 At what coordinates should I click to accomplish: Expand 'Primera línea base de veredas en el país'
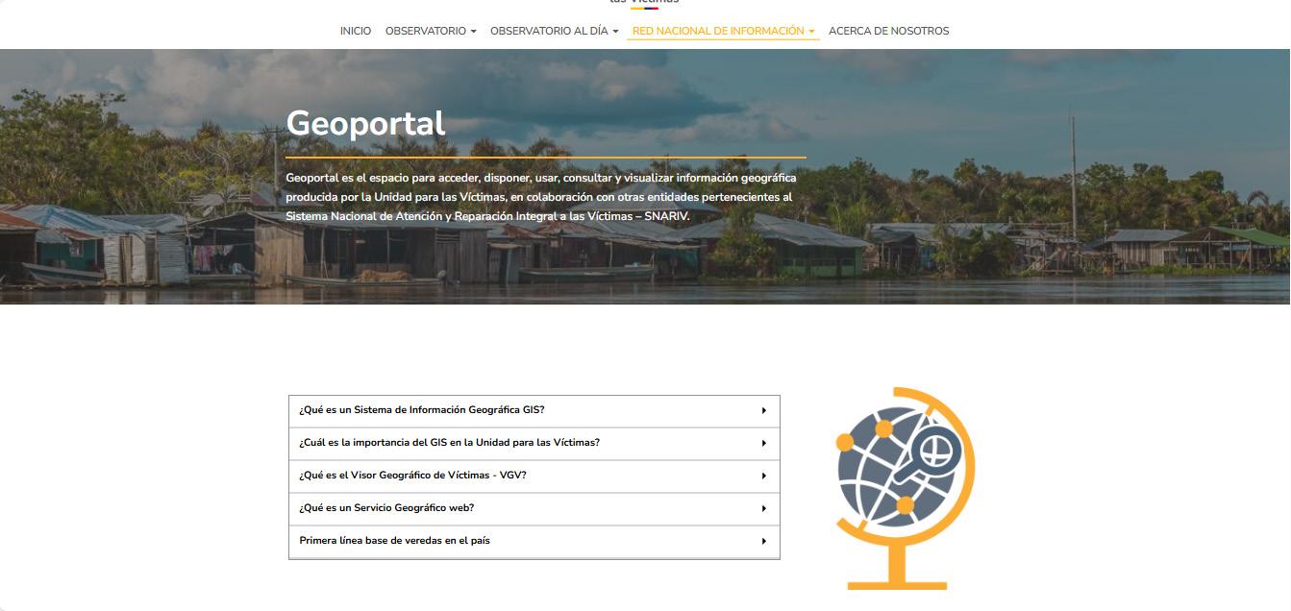(x=534, y=541)
